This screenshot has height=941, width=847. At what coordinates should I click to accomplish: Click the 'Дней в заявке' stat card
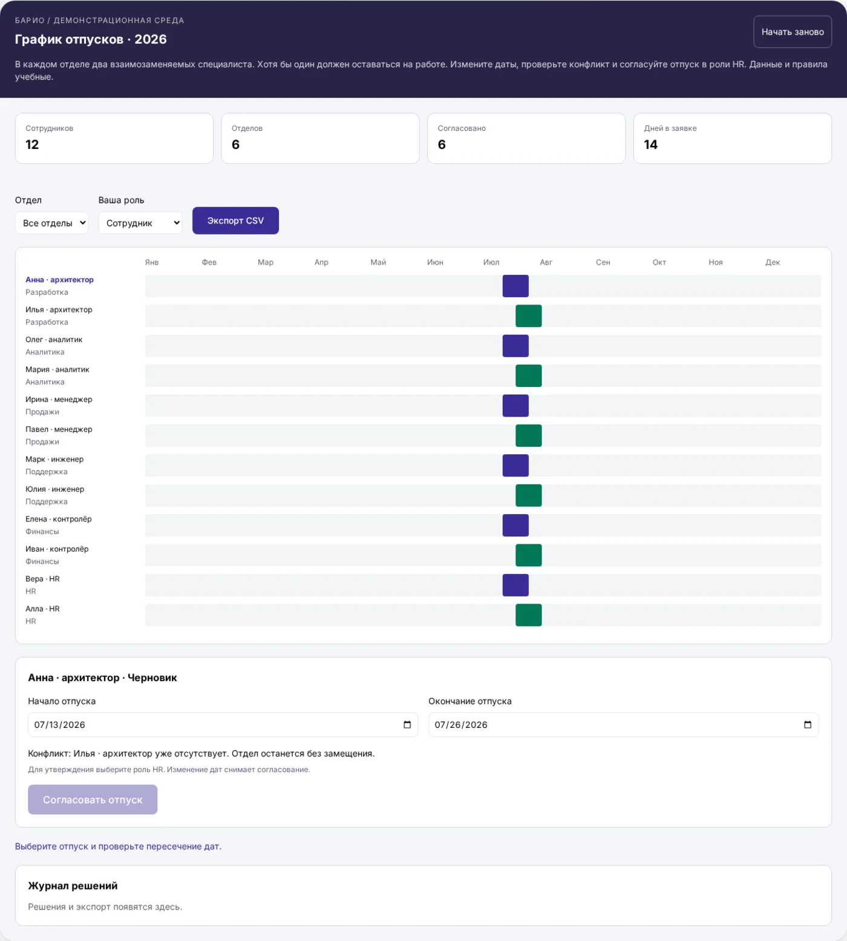733,138
